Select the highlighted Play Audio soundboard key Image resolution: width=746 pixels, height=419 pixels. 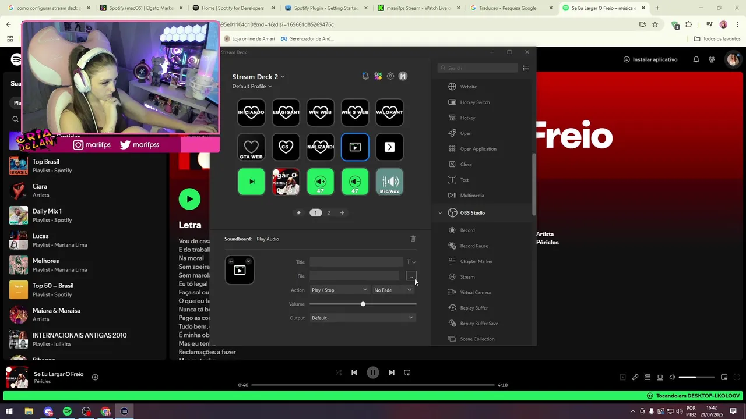click(355, 147)
